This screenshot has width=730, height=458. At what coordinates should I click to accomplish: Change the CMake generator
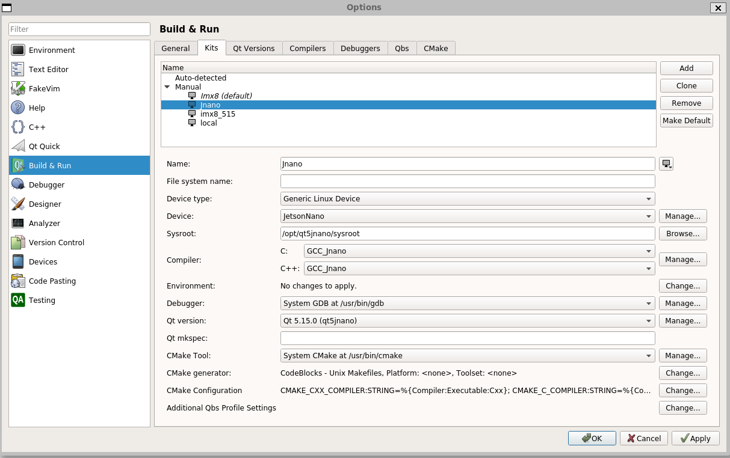point(683,373)
